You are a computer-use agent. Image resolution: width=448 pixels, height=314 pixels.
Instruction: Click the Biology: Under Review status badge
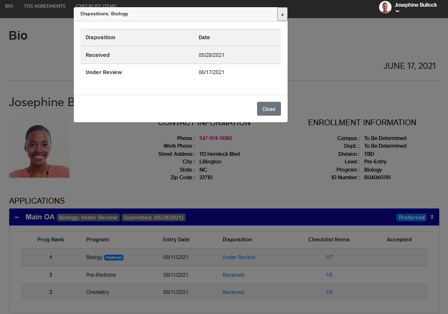point(88,217)
